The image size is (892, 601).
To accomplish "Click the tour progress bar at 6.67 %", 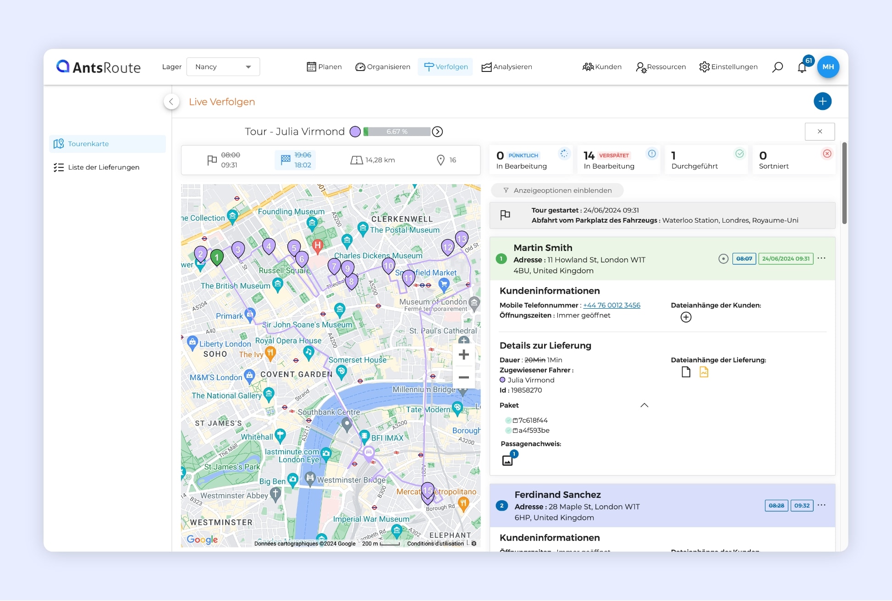I will pyautogui.click(x=397, y=132).
